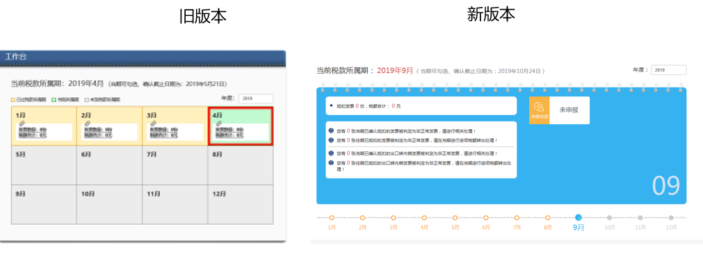The image size is (703, 272).
Task: Click the white 未到税款所属期 legend swatch
Action: point(86,99)
